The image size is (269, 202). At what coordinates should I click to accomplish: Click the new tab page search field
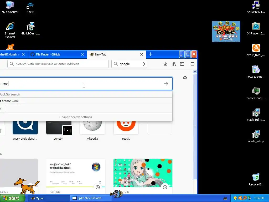(x=86, y=84)
